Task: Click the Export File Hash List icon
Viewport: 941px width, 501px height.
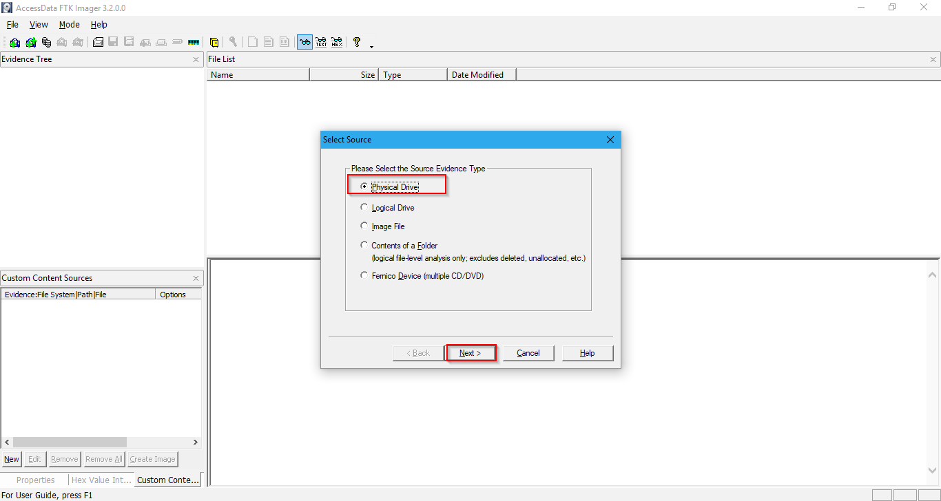Action: click(268, 42)
